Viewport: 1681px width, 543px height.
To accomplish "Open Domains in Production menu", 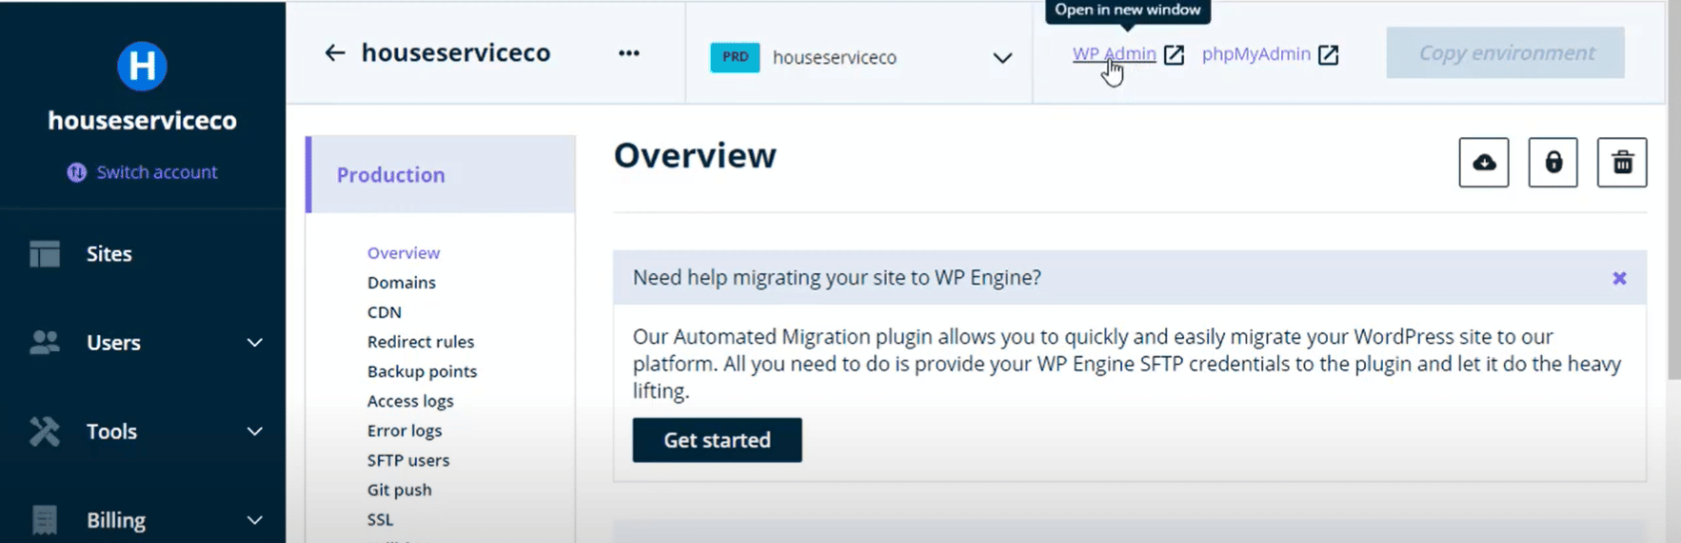I will tap(402, 282).
